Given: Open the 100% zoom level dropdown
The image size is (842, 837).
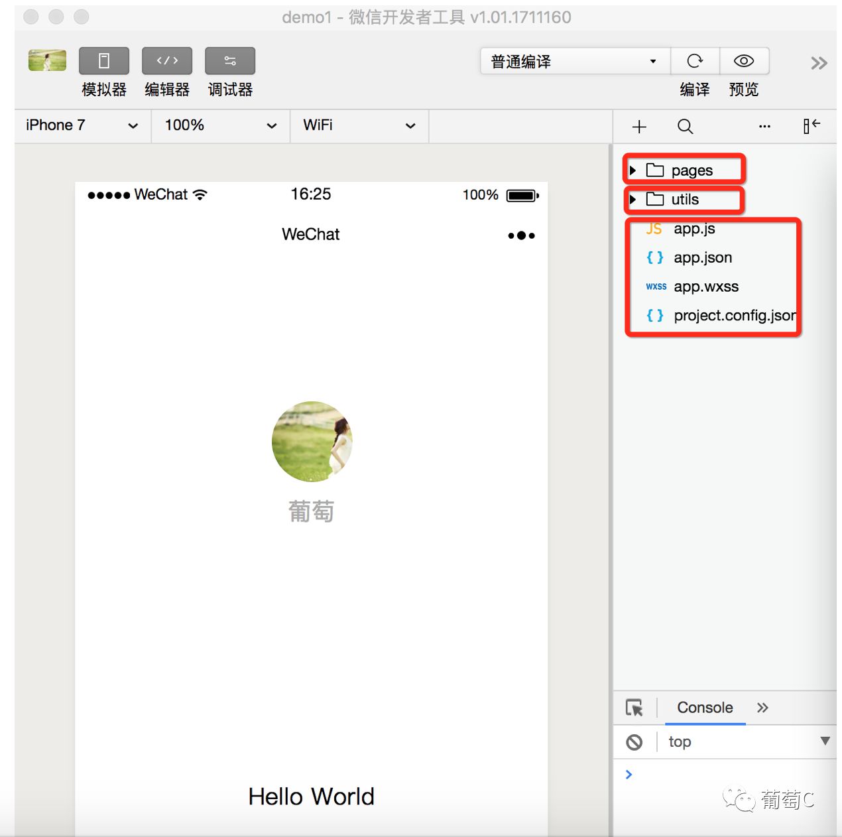Looking at the screenshot, I should click(221, 125).
